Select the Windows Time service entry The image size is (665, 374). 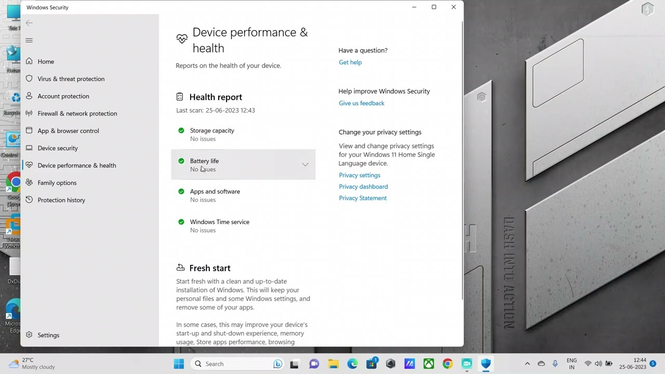click(x=243, y=225)
